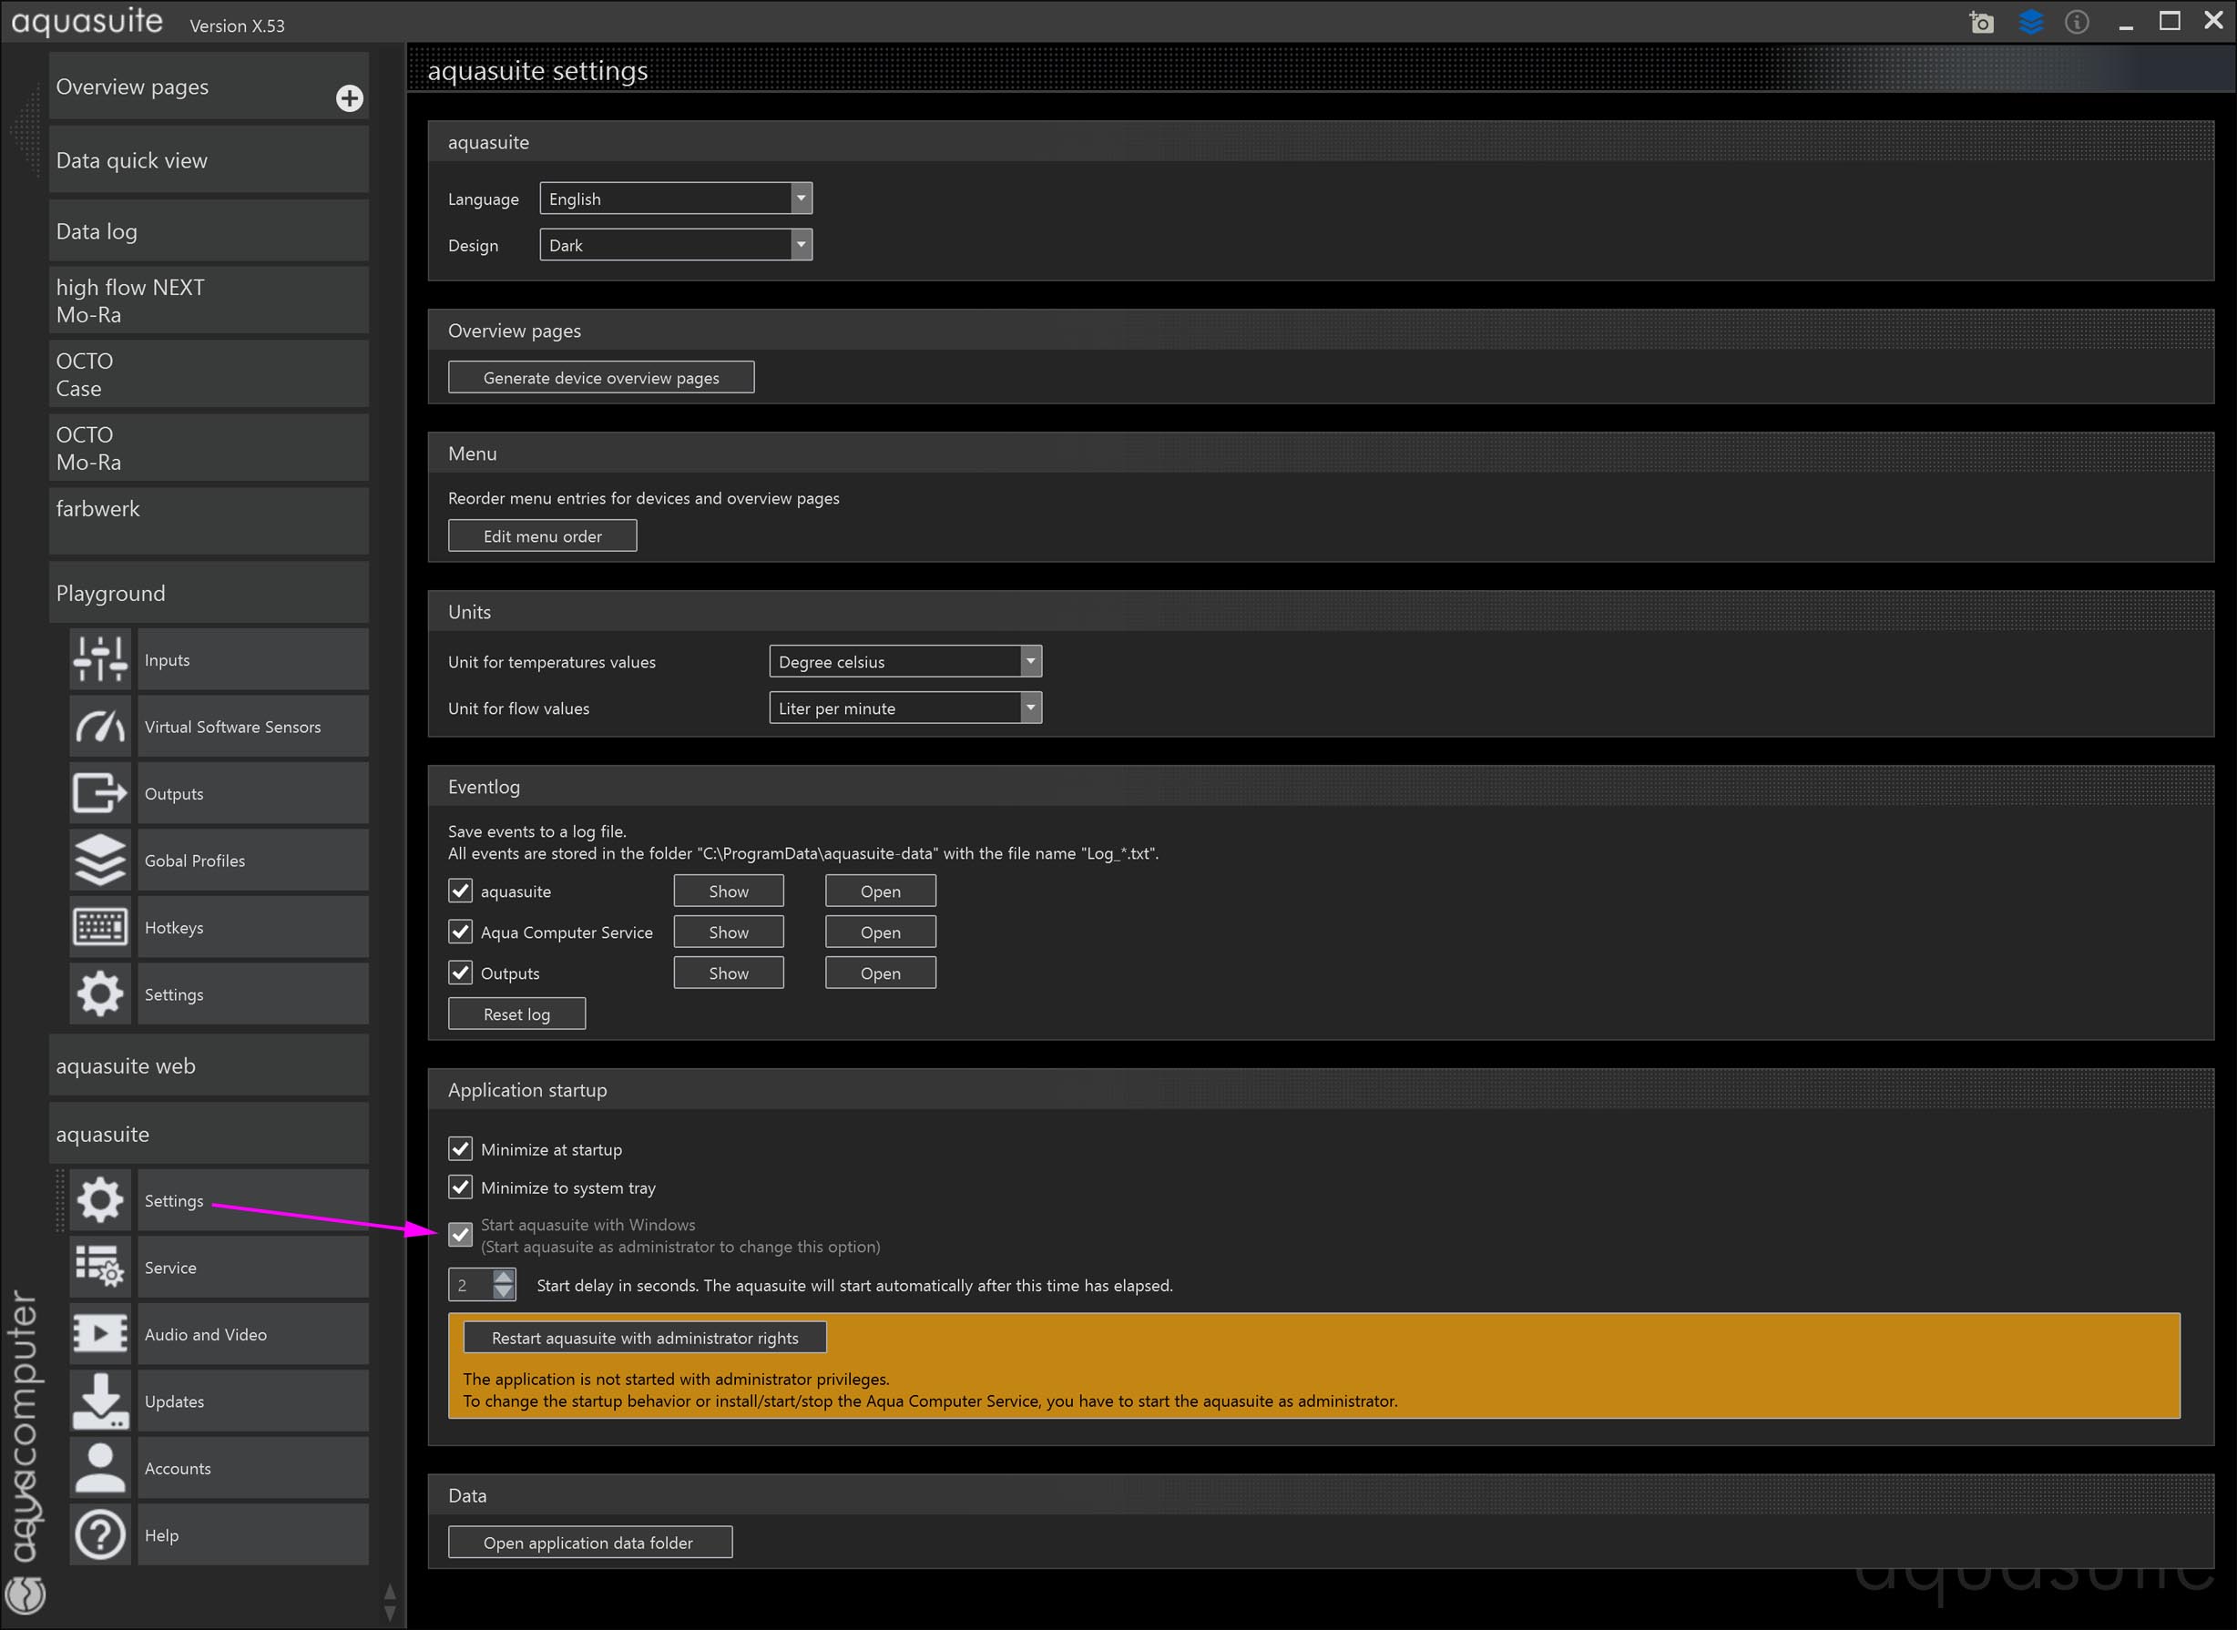The image size is (2237, 1630).
Task: Open Virtual Software Sensors gauge icon
Action: tap(99, 726)
